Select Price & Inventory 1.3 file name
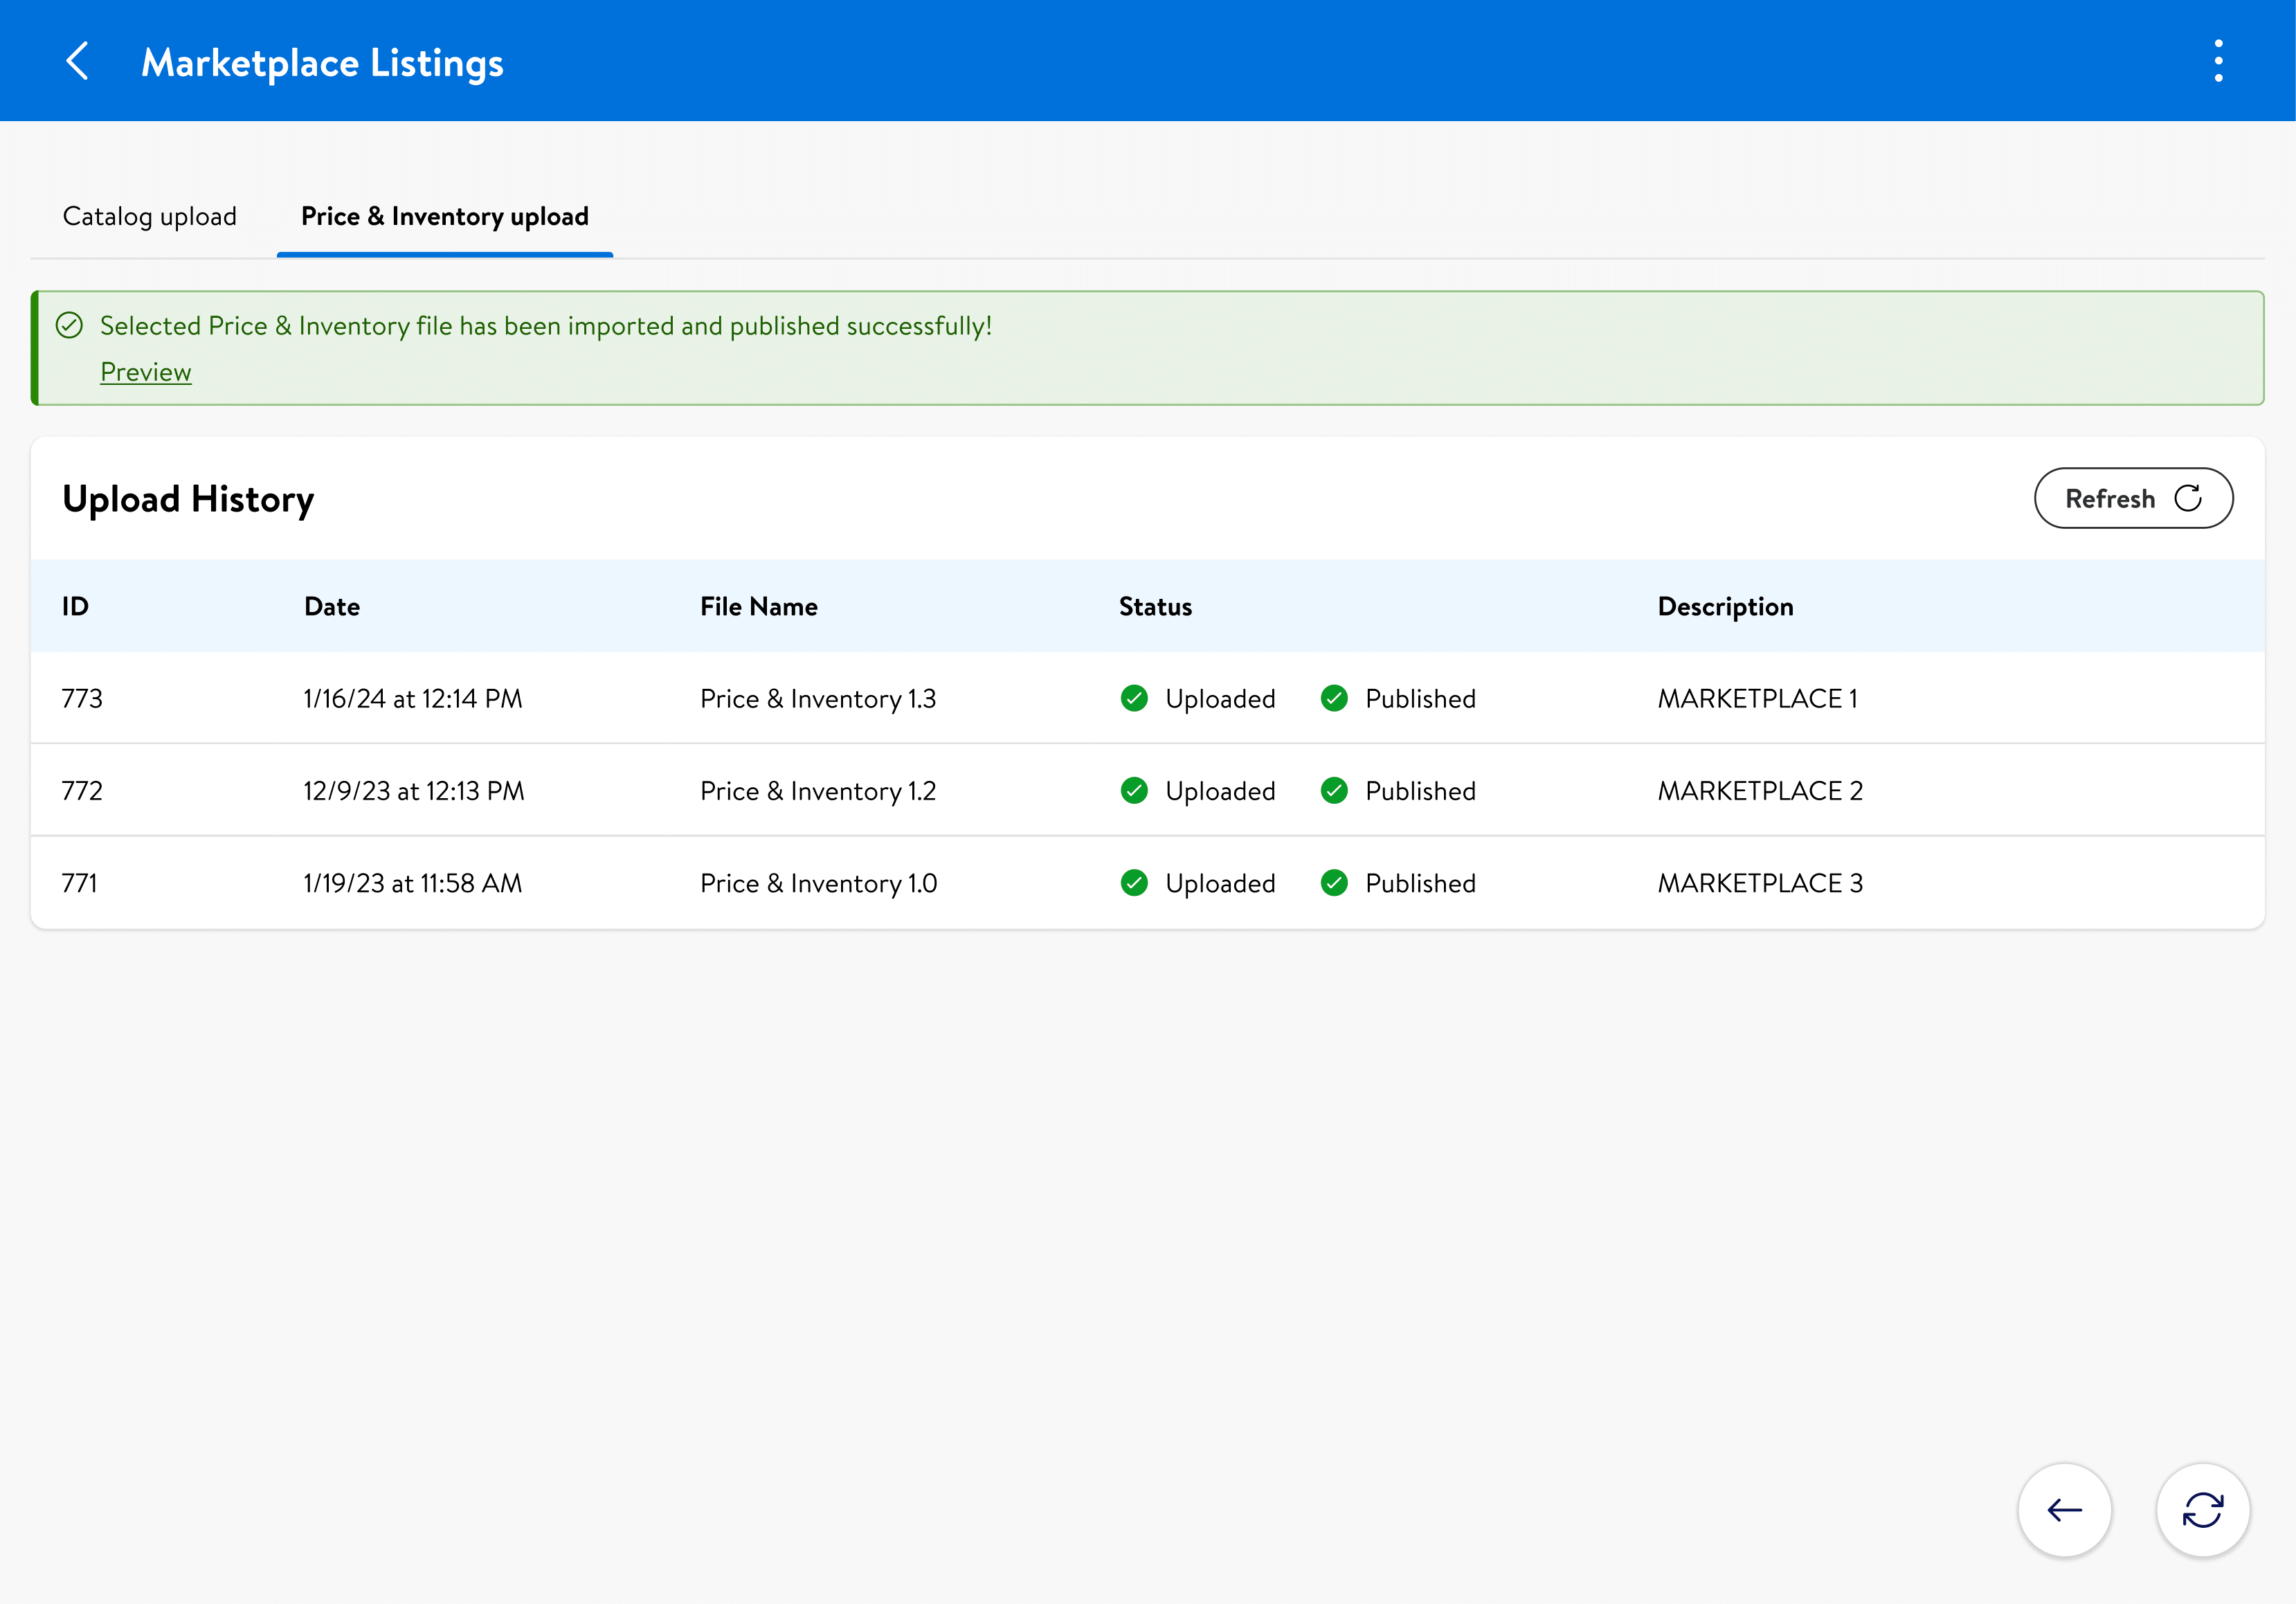Image resolution: width=2296 pixels, height=1604 pixels. 818,699
